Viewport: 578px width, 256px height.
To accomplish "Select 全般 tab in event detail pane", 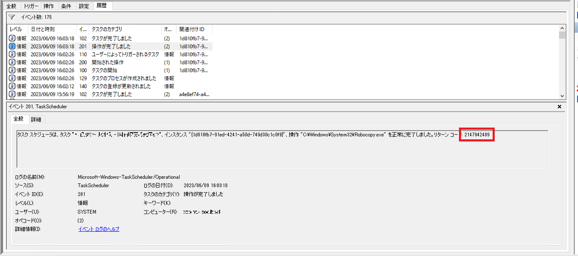I will click(x=18, y=119).
